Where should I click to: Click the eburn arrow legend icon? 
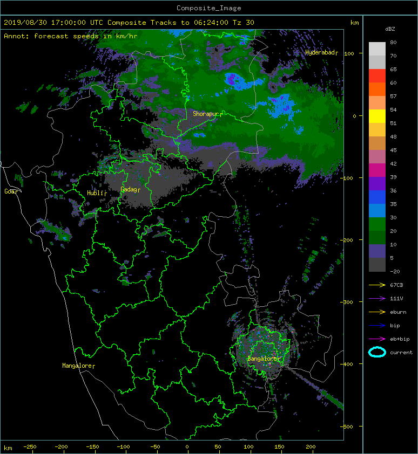(x=377, y=312)
